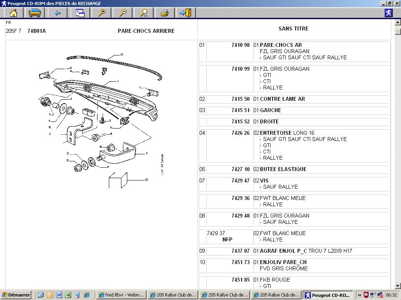Open vehicle selection with the yellow car icon
The height and width of the screenshot is (300, 401).
[x=35, y=13]
